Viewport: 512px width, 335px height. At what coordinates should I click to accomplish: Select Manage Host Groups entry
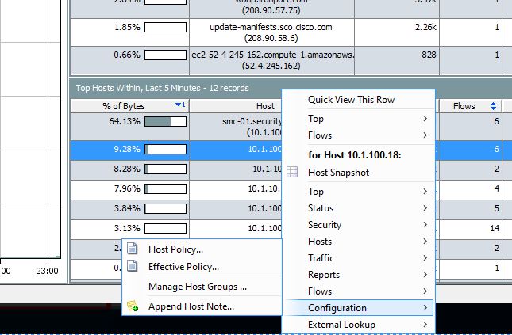[x=198, y=287]
